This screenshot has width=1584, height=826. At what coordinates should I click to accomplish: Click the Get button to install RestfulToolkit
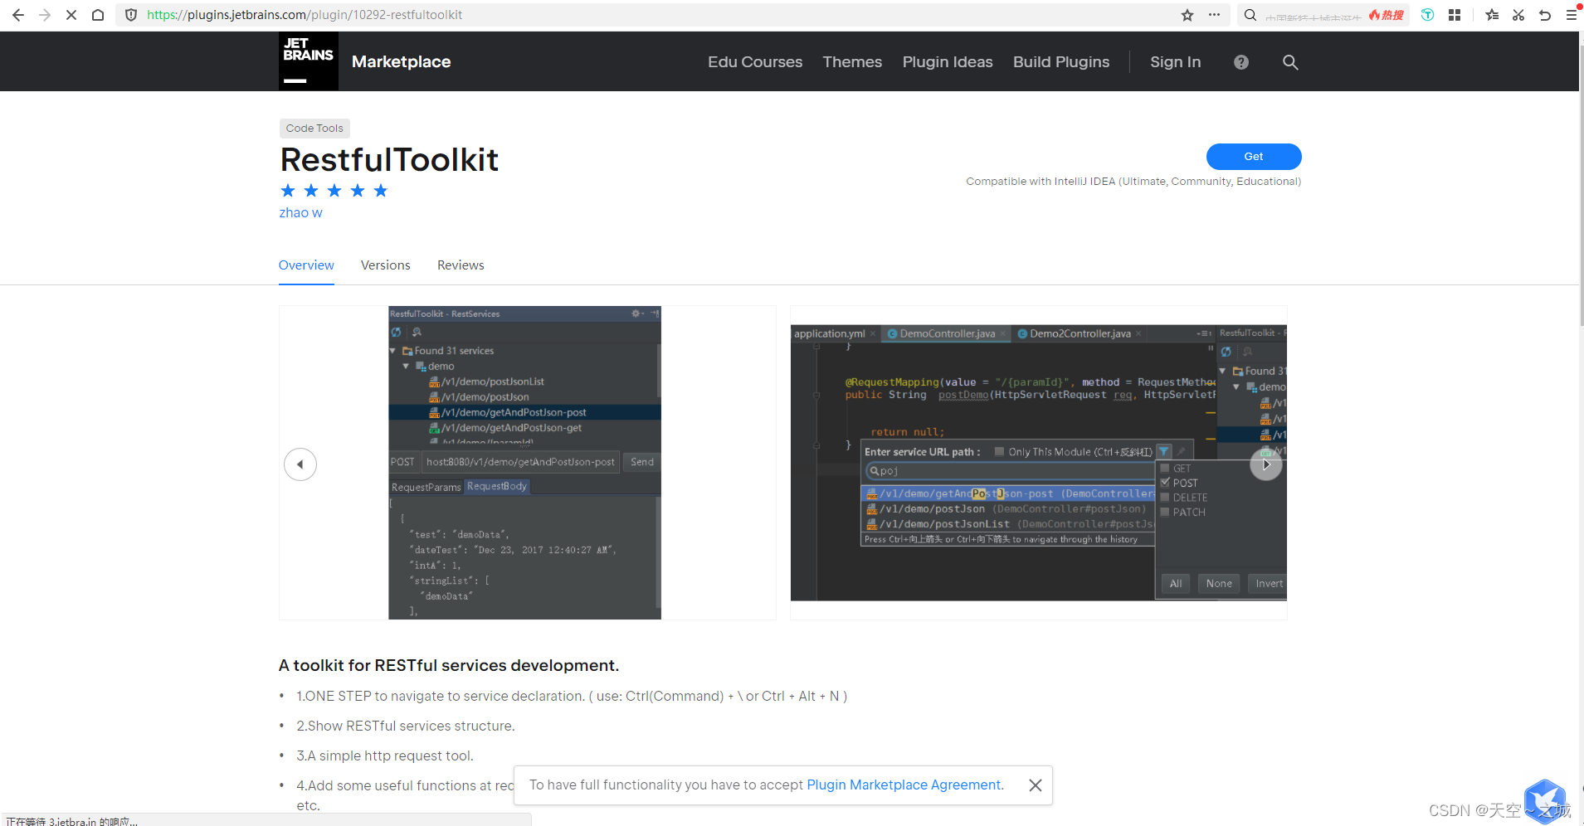point(1253,156)
